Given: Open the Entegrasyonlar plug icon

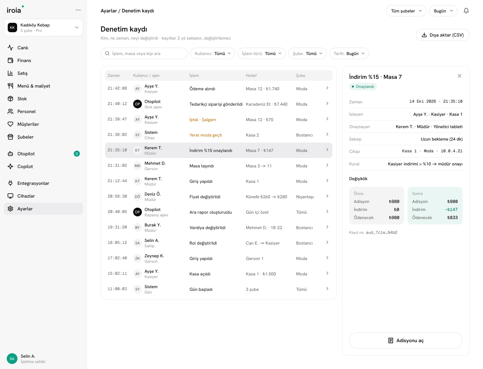Looking at the screenshot, I should 10,183.
